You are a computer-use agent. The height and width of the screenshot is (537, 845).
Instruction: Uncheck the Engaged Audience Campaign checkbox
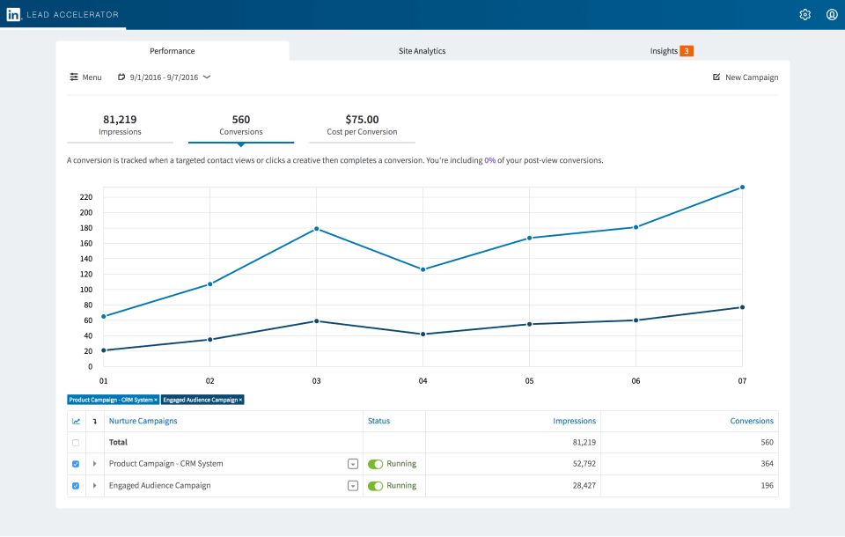[x=76, y=486]
